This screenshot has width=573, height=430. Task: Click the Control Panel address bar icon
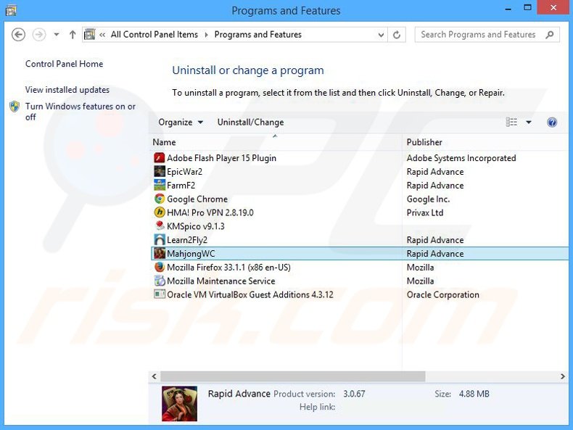(89, 34)
